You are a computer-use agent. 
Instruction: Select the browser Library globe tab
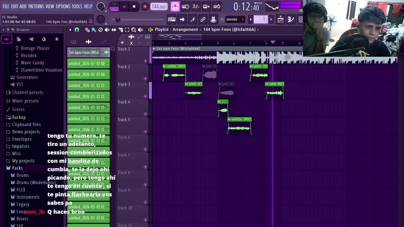44,39
